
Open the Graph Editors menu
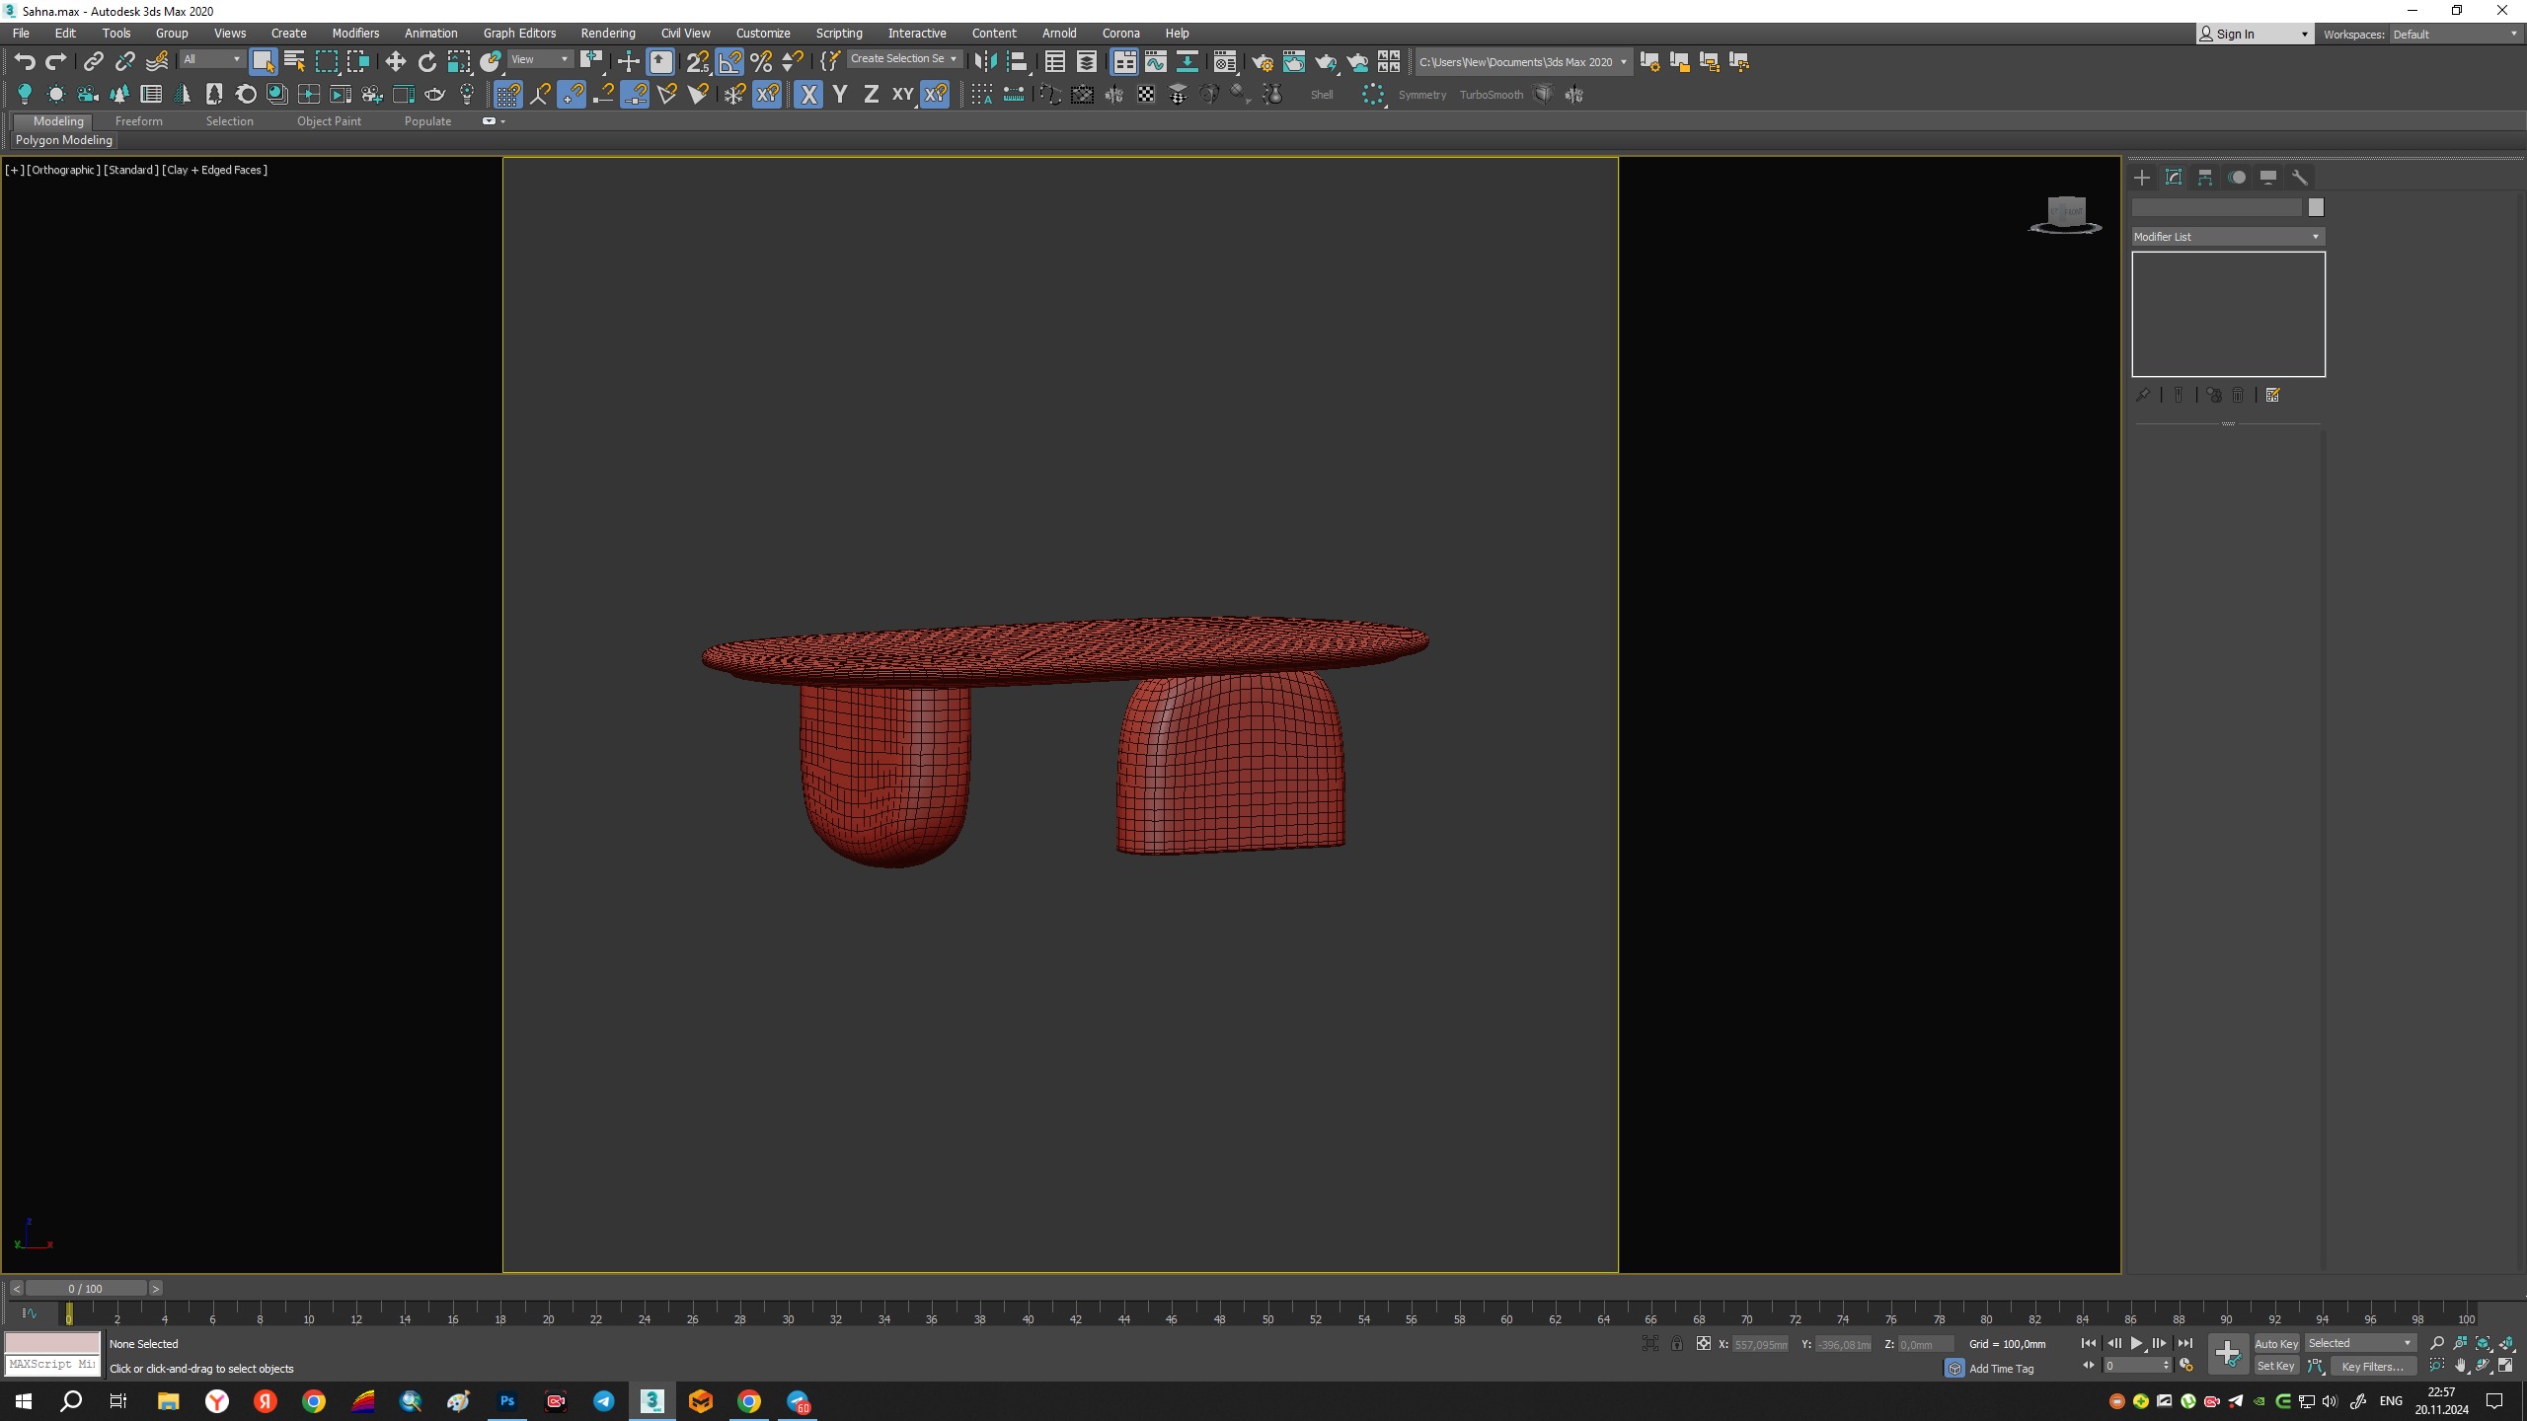[x=519, y=34]
